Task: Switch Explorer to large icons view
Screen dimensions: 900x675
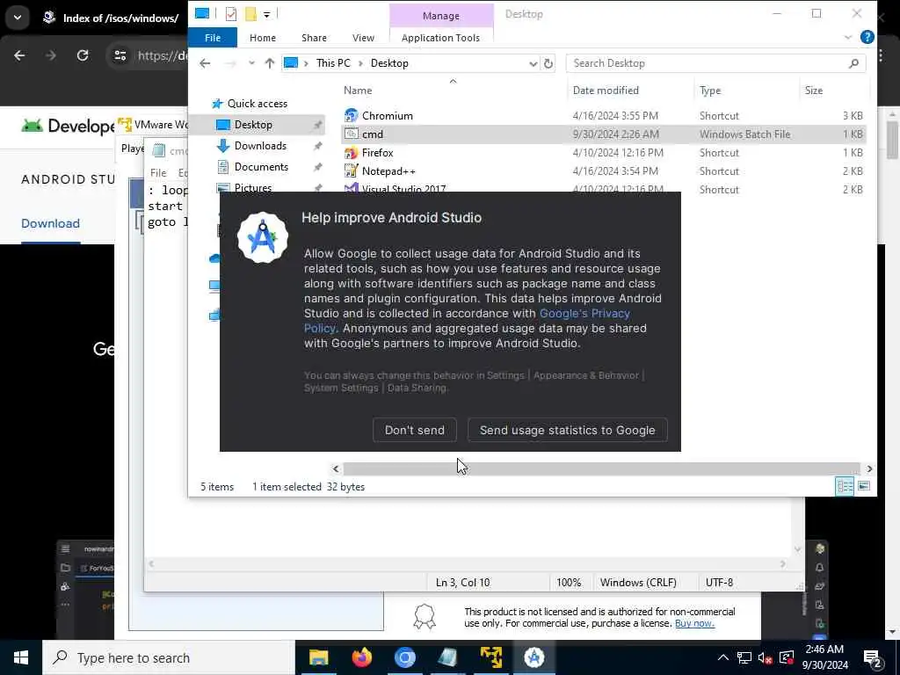Action: pyautogui.click(x=863, y=486)
